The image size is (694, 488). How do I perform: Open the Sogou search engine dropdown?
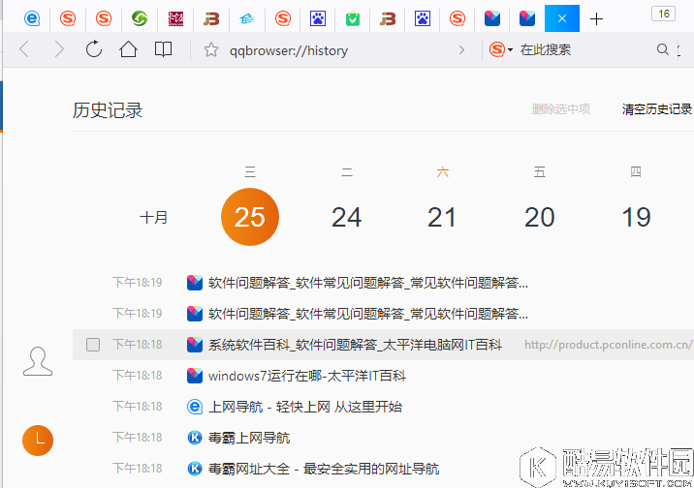[x=500, y=49]
